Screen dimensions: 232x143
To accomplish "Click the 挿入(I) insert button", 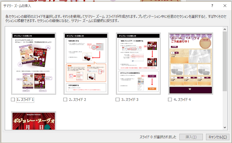I will coord(191,137).
